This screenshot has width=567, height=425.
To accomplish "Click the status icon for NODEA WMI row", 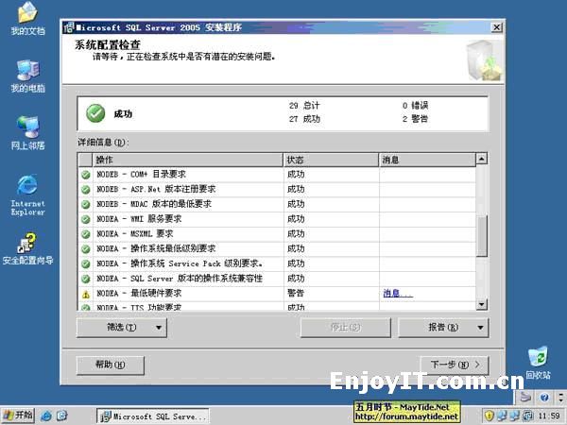I will [86, 219].
